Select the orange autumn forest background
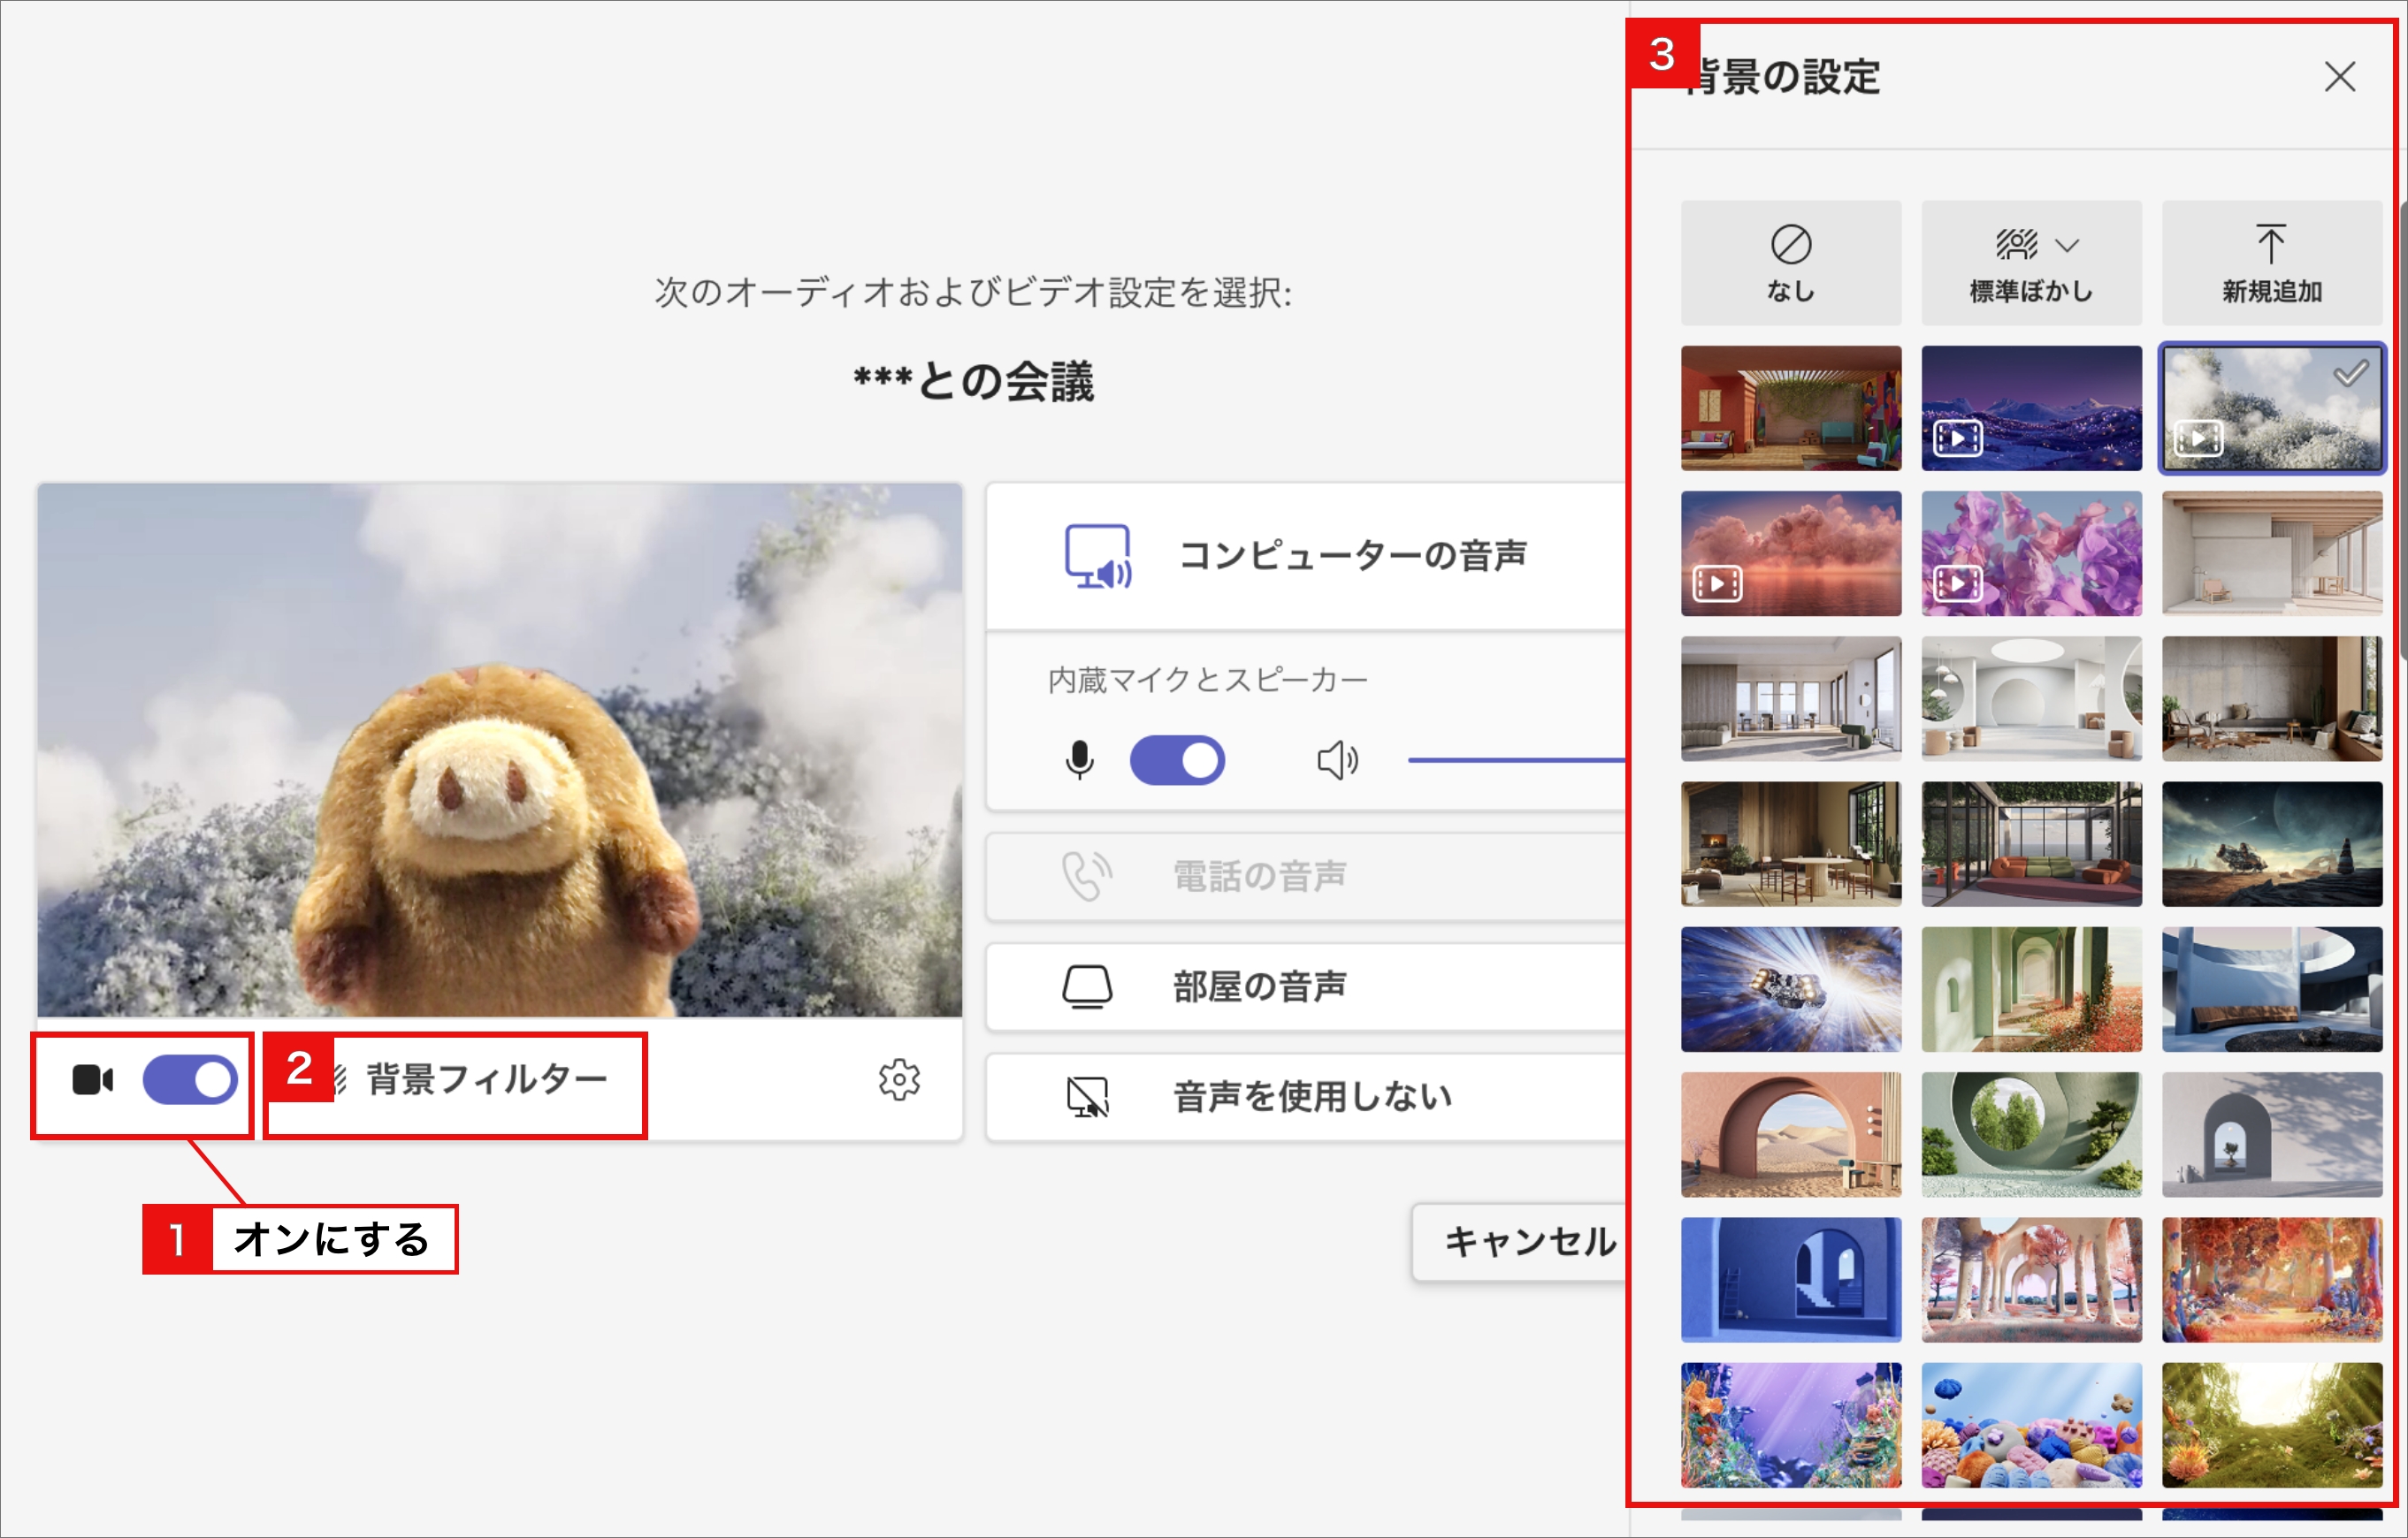This screenshot has width=2408, height=1538. click(2272, 1280)
